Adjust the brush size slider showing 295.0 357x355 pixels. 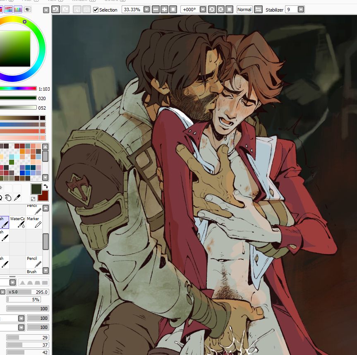(28, 292)
